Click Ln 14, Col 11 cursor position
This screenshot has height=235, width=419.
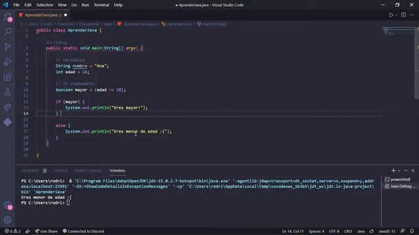click(x=293, y=231)
